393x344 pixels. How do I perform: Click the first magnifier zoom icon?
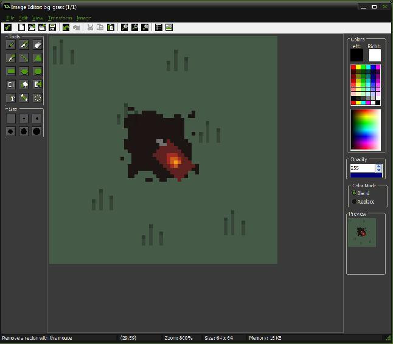coord(124,27)
